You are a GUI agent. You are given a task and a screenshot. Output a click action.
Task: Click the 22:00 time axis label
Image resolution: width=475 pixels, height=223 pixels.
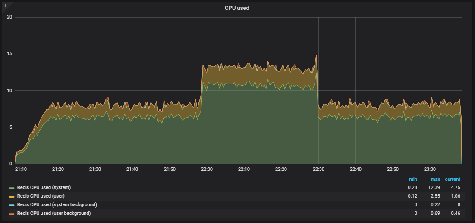(x=207, y=170)
